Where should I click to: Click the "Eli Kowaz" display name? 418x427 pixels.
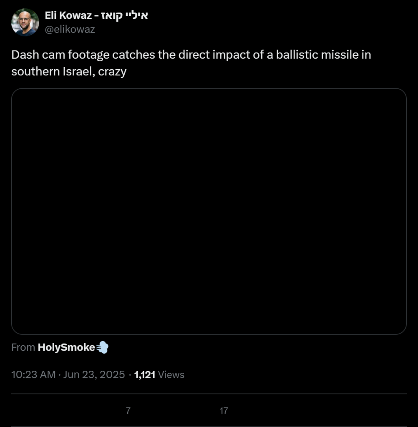pos(69,16)
